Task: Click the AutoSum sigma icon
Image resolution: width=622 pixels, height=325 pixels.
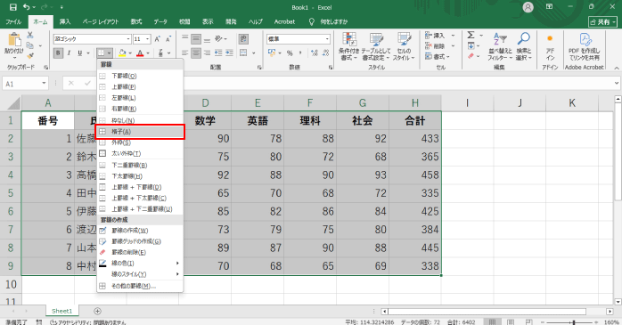Action: [471, 36]
